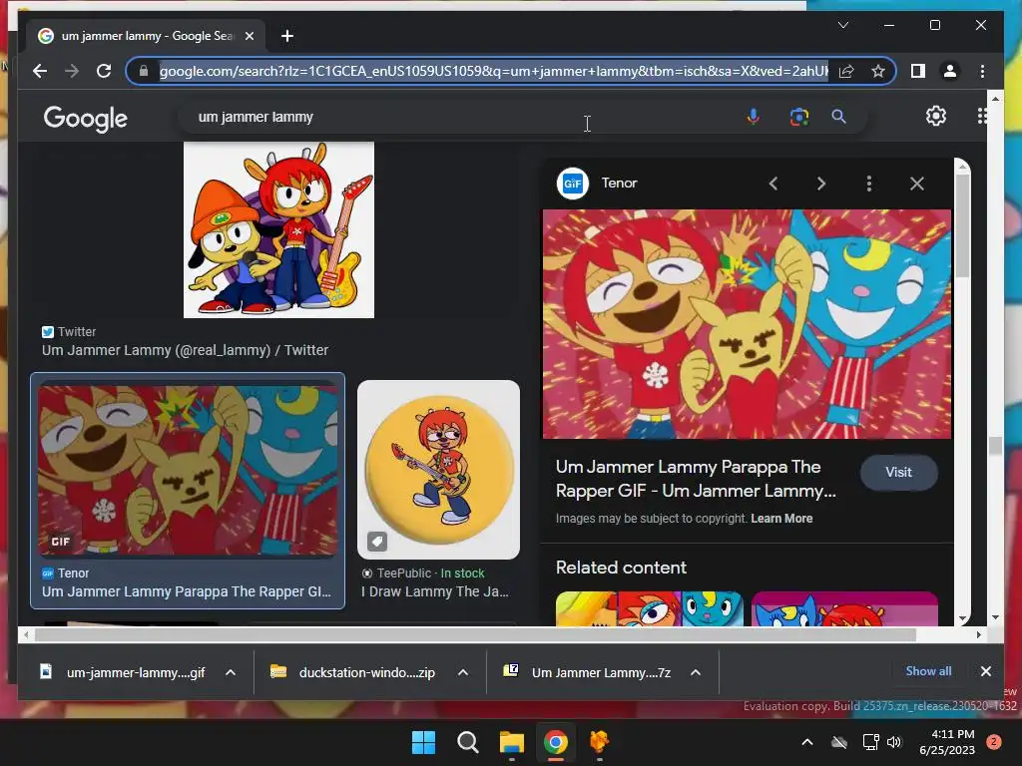1022x766 pixels.
Task: Open Tenor GIF result thumbnail
Action: [x=188, y=469]
